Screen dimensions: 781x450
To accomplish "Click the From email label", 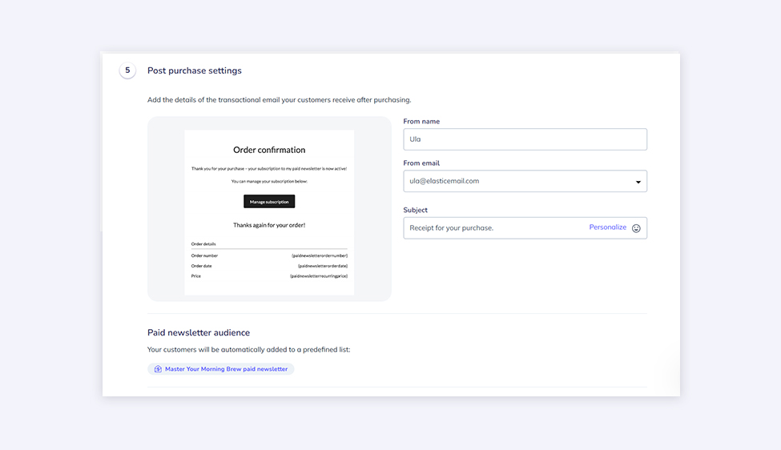I will click(x=421, y=163).
